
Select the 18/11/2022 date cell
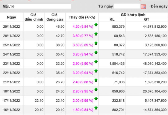(x=11, y=91)
